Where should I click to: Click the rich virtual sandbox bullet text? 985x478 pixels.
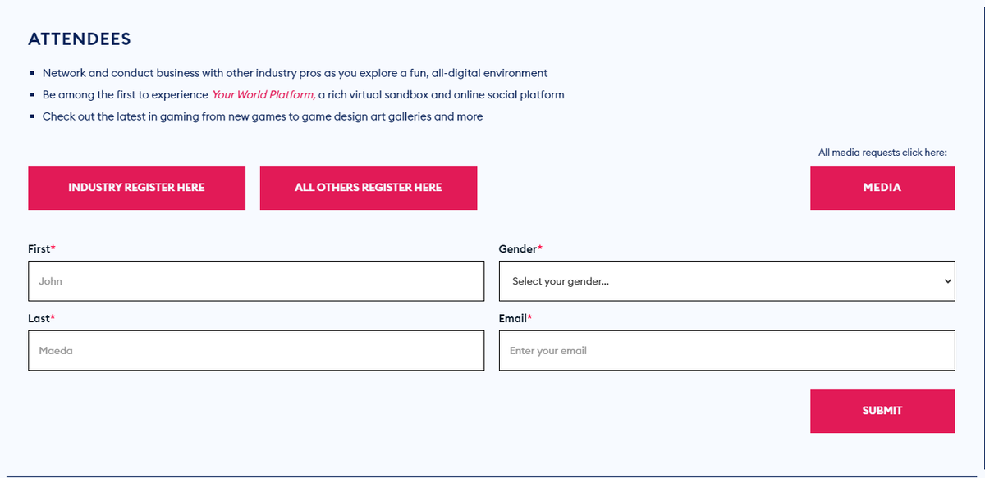442,95
